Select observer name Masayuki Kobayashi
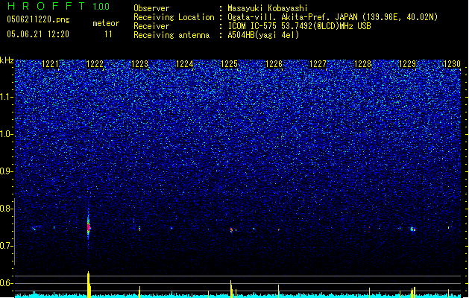This screenshot has width=469, height=298. coord(268,8)
